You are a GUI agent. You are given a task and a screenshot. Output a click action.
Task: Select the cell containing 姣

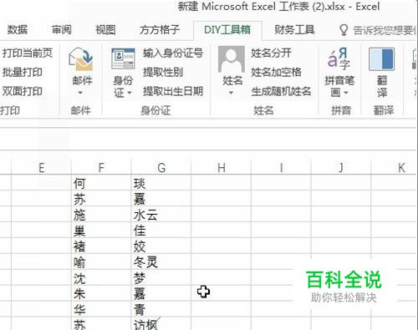click(x=161, y=246)
